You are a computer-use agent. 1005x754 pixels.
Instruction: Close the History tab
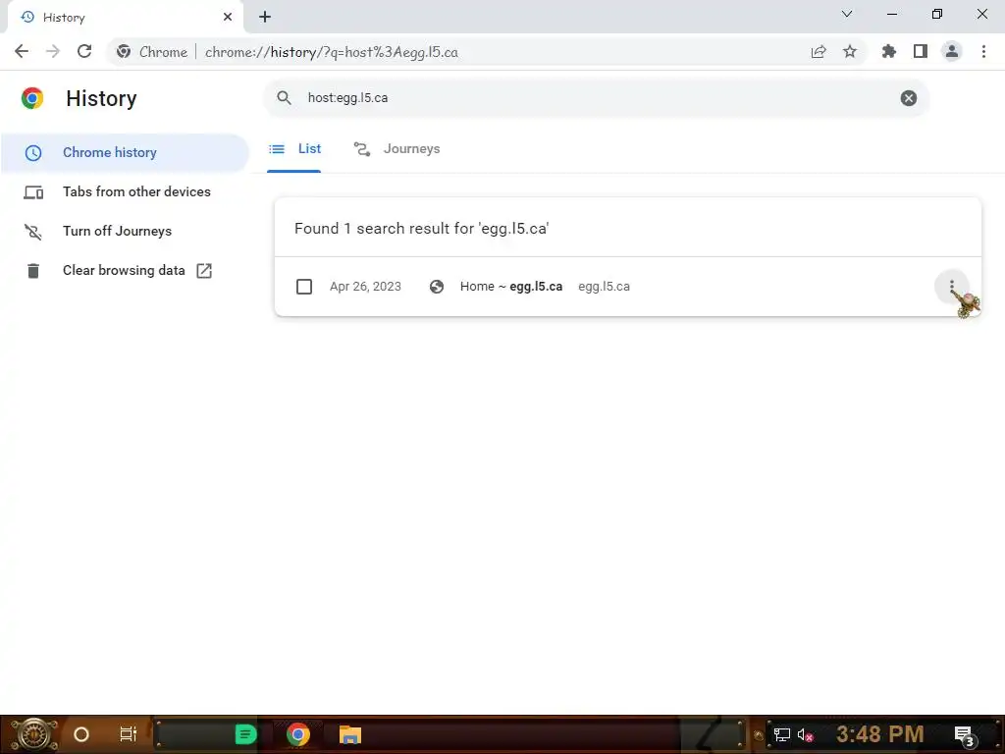click(x=228, y=17)
